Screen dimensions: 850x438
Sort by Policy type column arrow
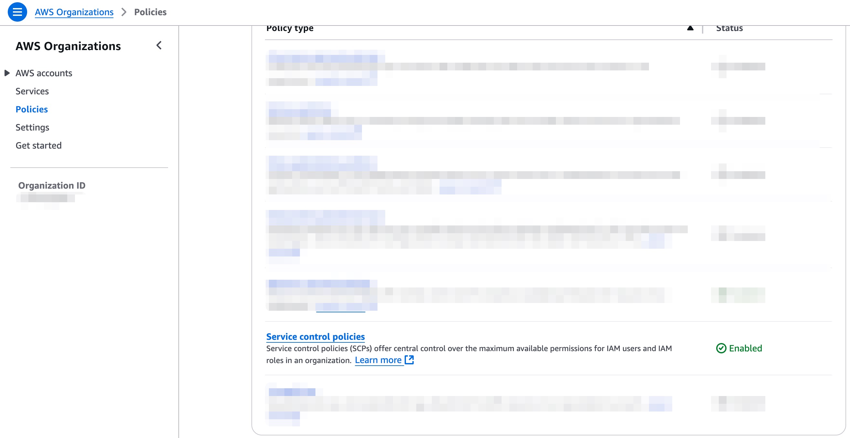(x=690, y=28)
